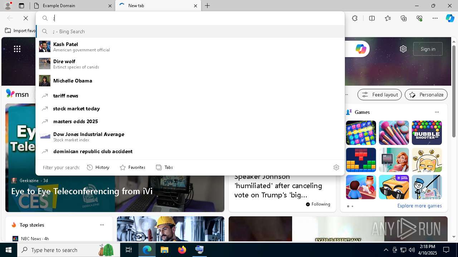The image size is (458, 257).
Task: Click Explore more games link
Action: [419, 206]
